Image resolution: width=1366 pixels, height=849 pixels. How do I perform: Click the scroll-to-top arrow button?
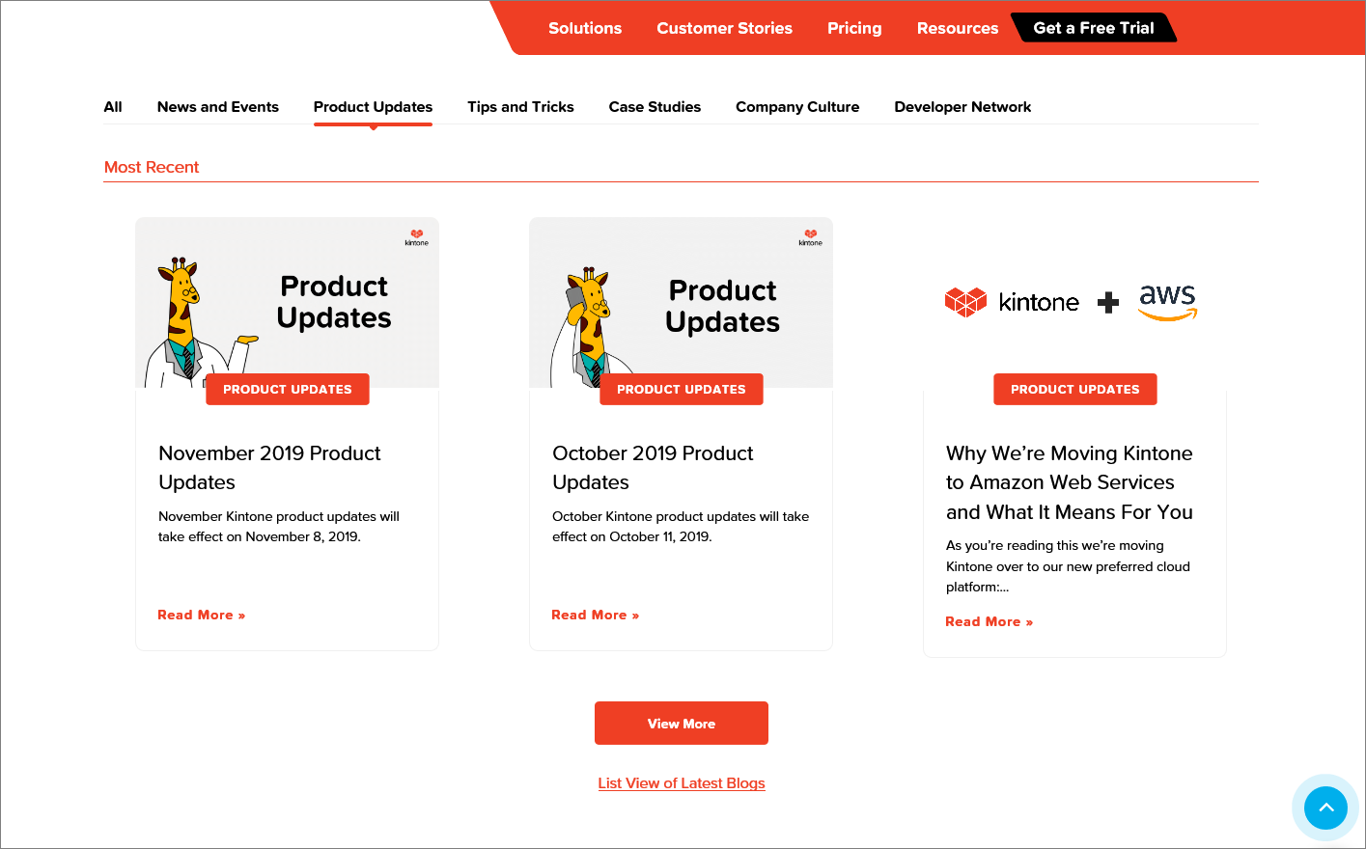pos(1325,808)
